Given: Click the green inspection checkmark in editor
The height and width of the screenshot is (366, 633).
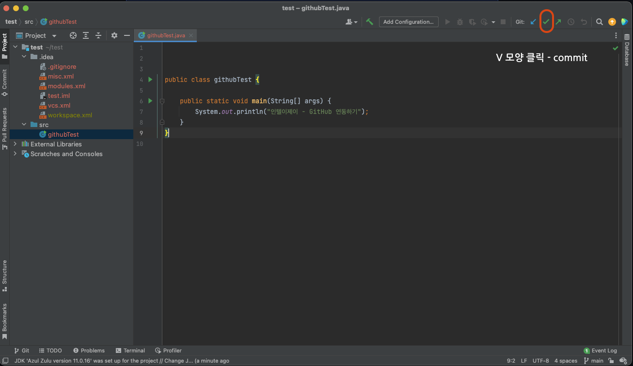Looking at the screenshot, I should [615, 48].
